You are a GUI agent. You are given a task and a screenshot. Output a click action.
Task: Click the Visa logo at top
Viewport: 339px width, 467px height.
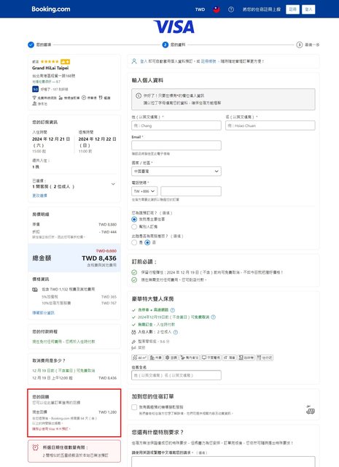(174, 27)
